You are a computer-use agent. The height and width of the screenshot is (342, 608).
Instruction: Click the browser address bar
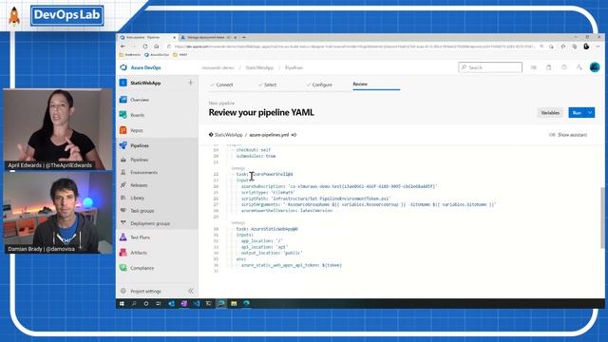point(354,47)
